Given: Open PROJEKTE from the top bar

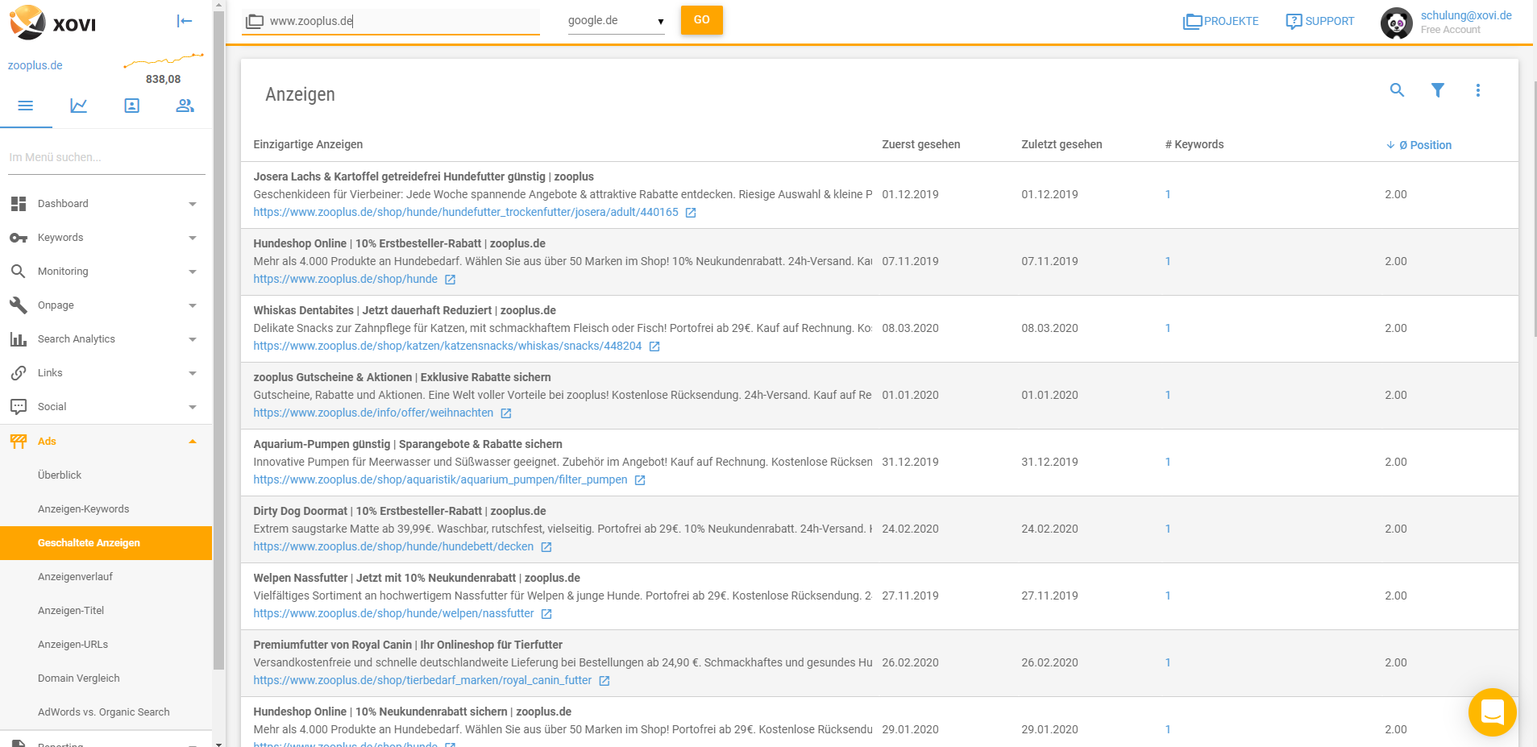Looking at the screenshot, I should click(1220, 21).
